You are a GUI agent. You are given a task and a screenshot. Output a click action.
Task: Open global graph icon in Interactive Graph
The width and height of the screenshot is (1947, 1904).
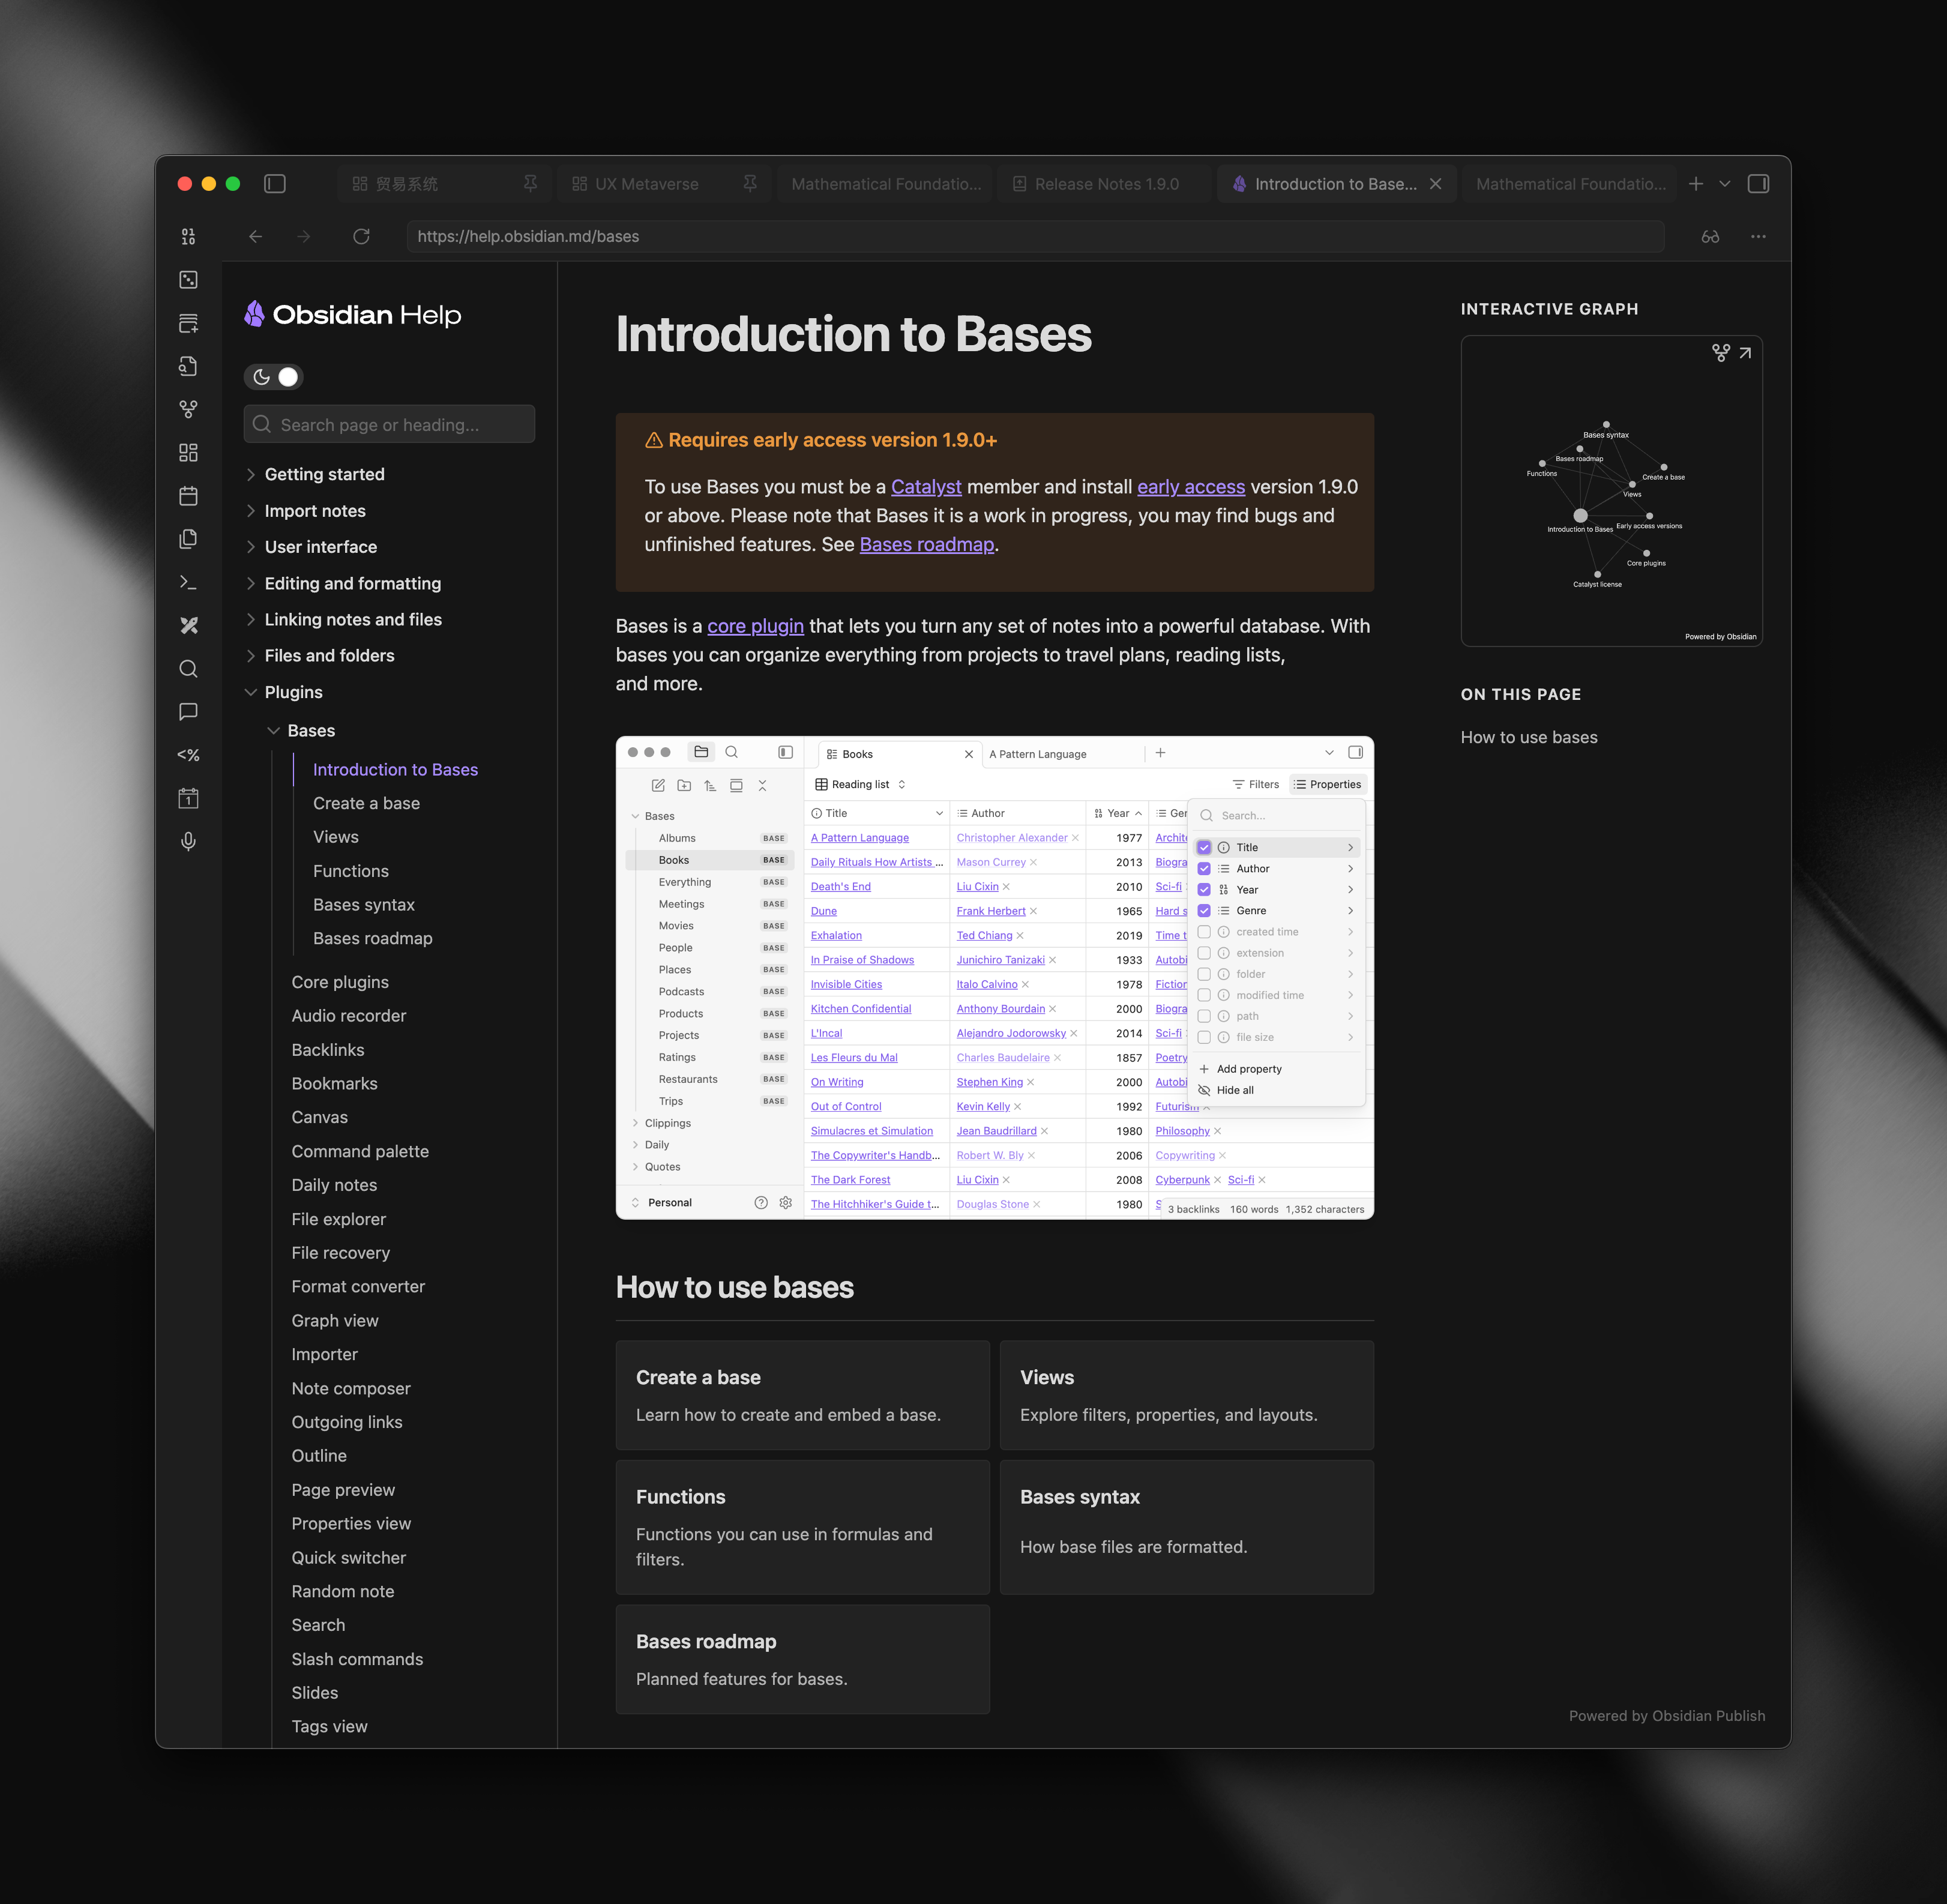click(1720, 353)
